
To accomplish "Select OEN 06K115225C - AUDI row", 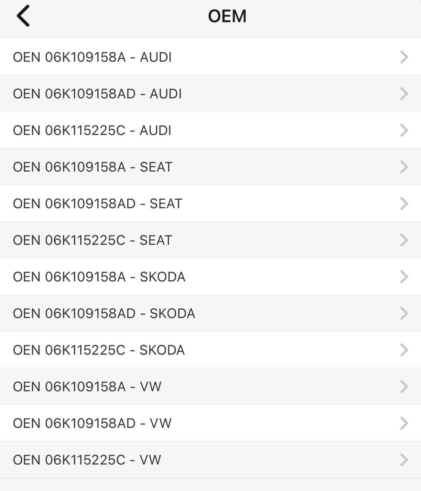I will click(92, 131).
